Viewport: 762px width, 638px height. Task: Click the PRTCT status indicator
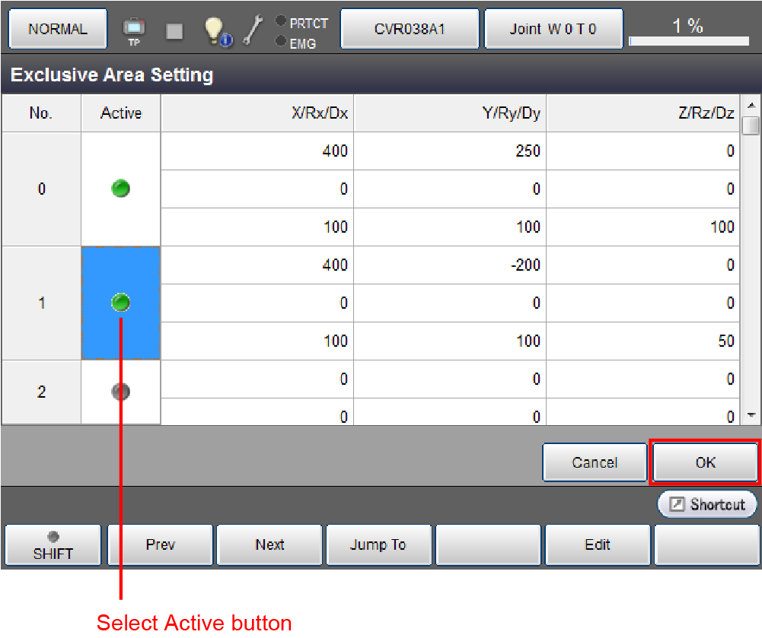click(302, 22)
